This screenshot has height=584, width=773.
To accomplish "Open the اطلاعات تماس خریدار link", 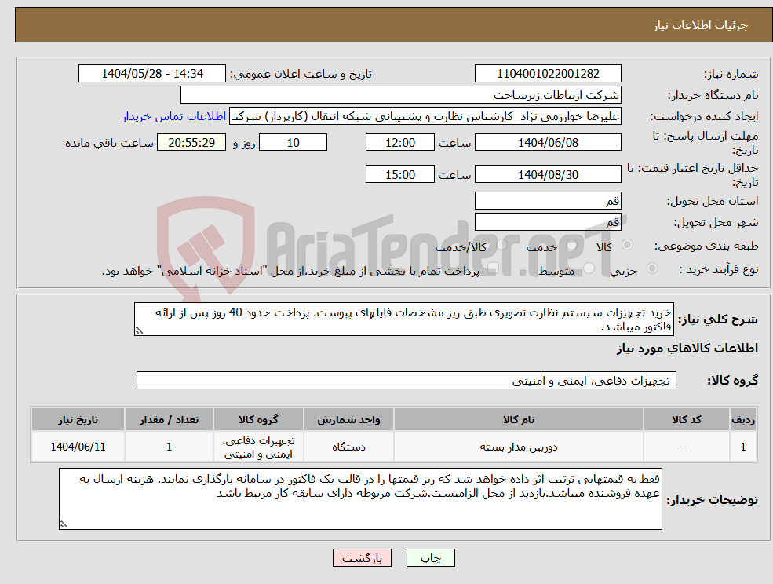I will coord(174,116).
